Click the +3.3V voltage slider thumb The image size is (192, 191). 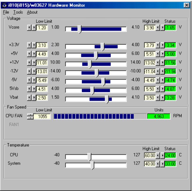(x=102, y=47)
